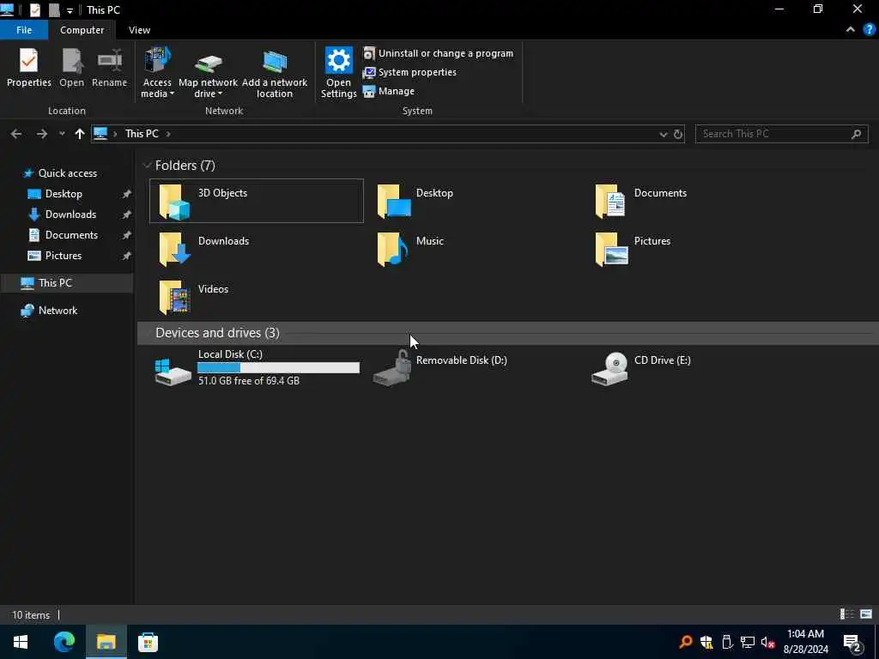Click Uninstall or change a program

pos(438,53)
